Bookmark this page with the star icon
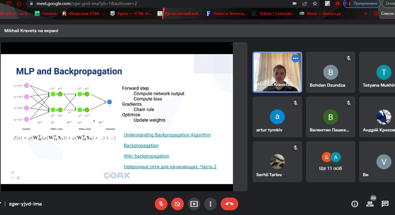 tap(315, 4)
